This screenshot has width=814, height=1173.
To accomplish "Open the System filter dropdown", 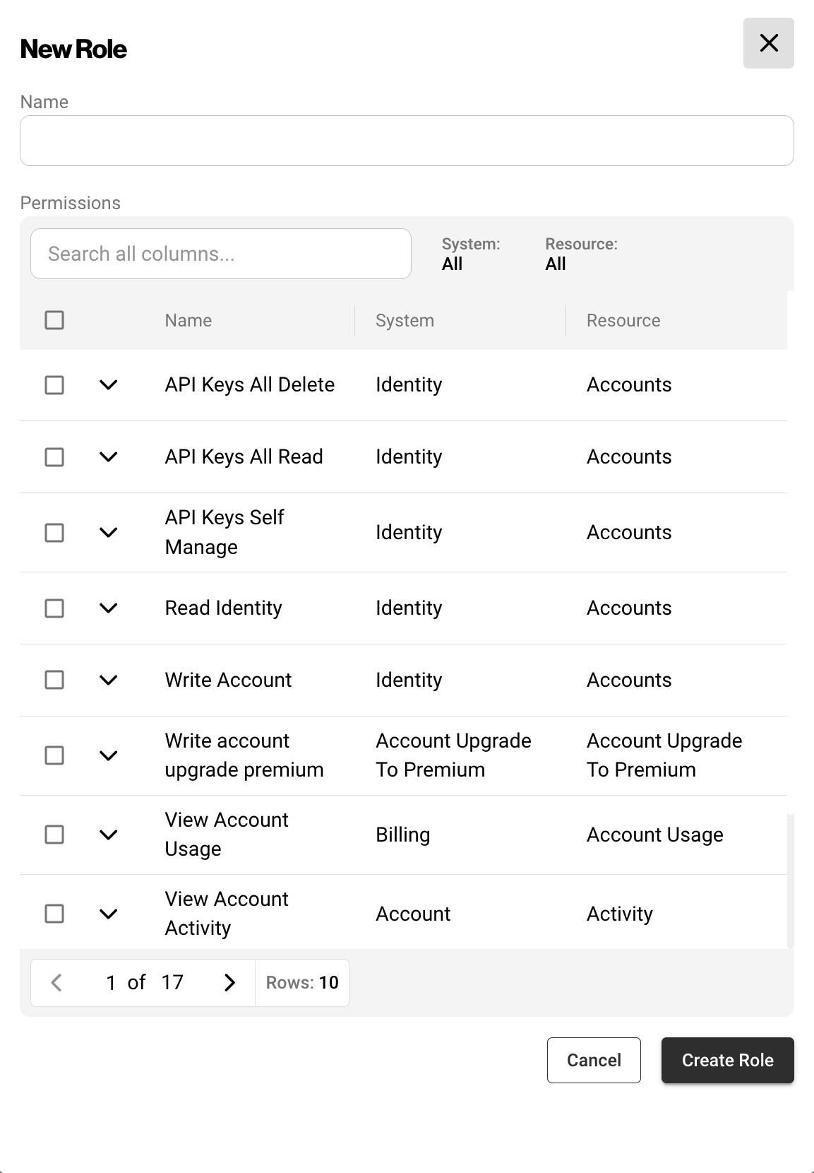I will [471, 254].
